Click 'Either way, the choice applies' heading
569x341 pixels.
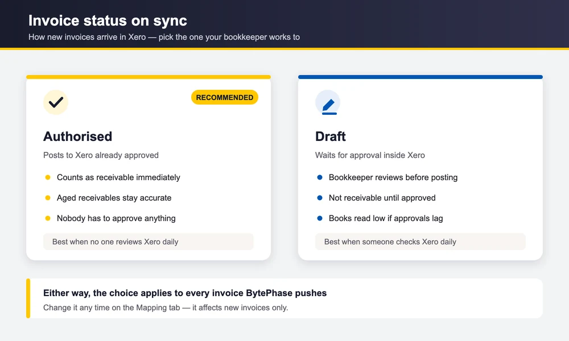tap(185, 293)
